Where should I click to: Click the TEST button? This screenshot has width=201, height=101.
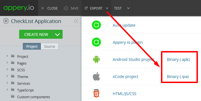click(118, 8)
